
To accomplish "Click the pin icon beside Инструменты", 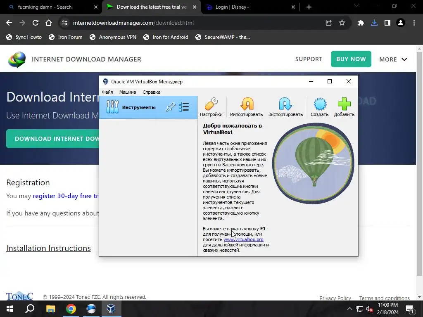I will tap(170, 107).
